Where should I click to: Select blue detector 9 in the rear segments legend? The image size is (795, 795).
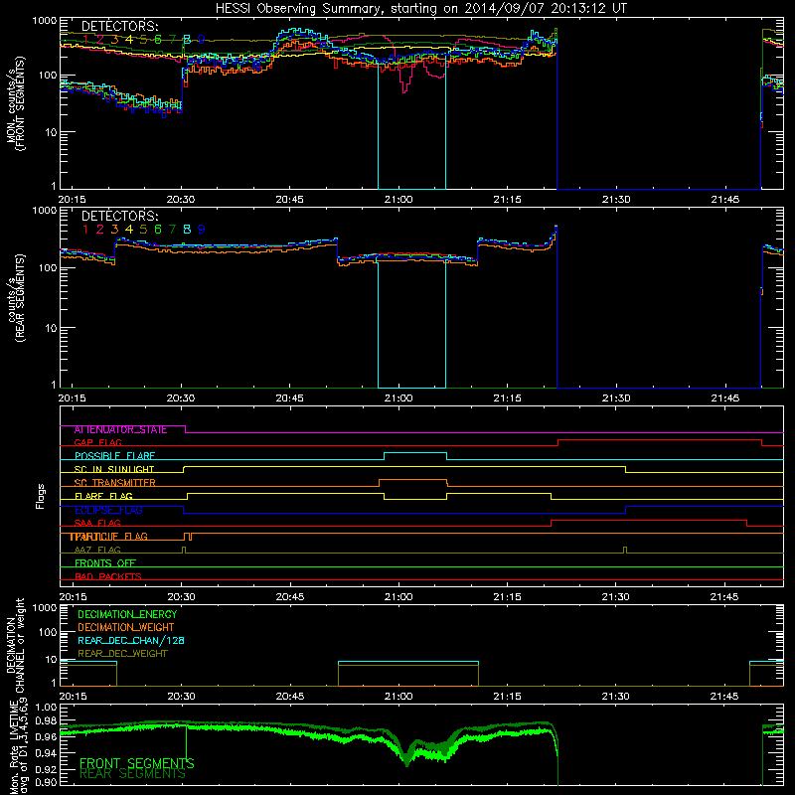202,230
